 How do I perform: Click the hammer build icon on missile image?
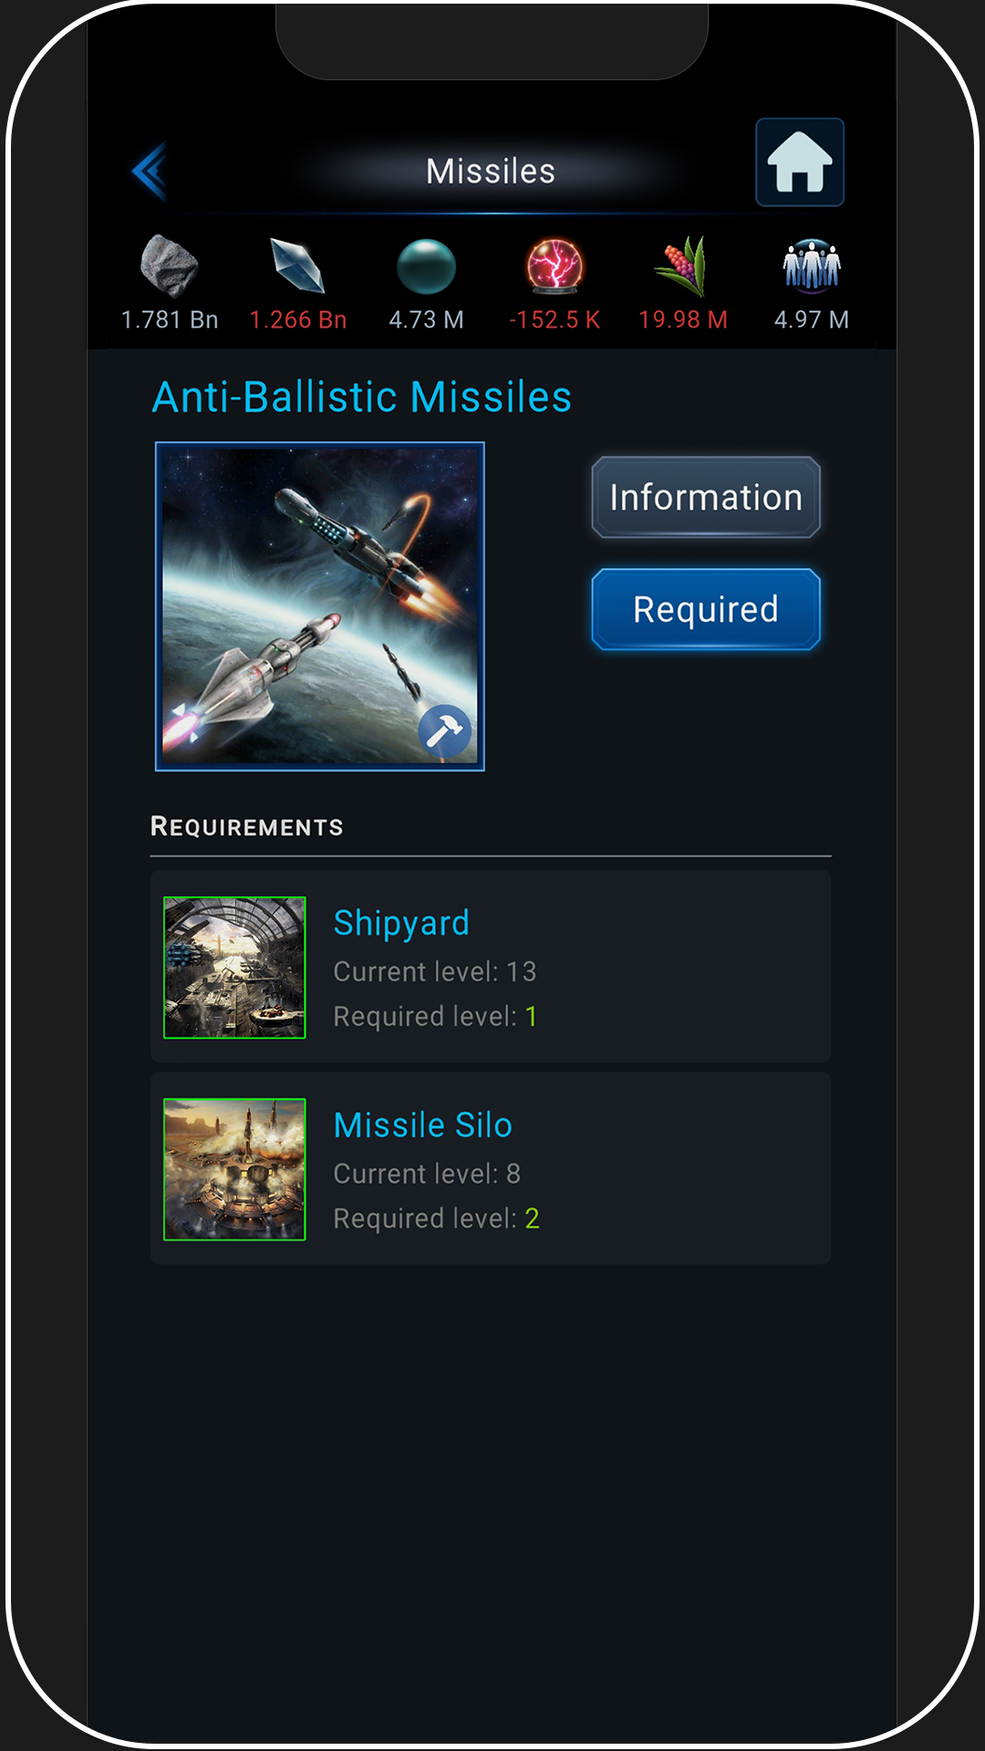tap(445, 731)
